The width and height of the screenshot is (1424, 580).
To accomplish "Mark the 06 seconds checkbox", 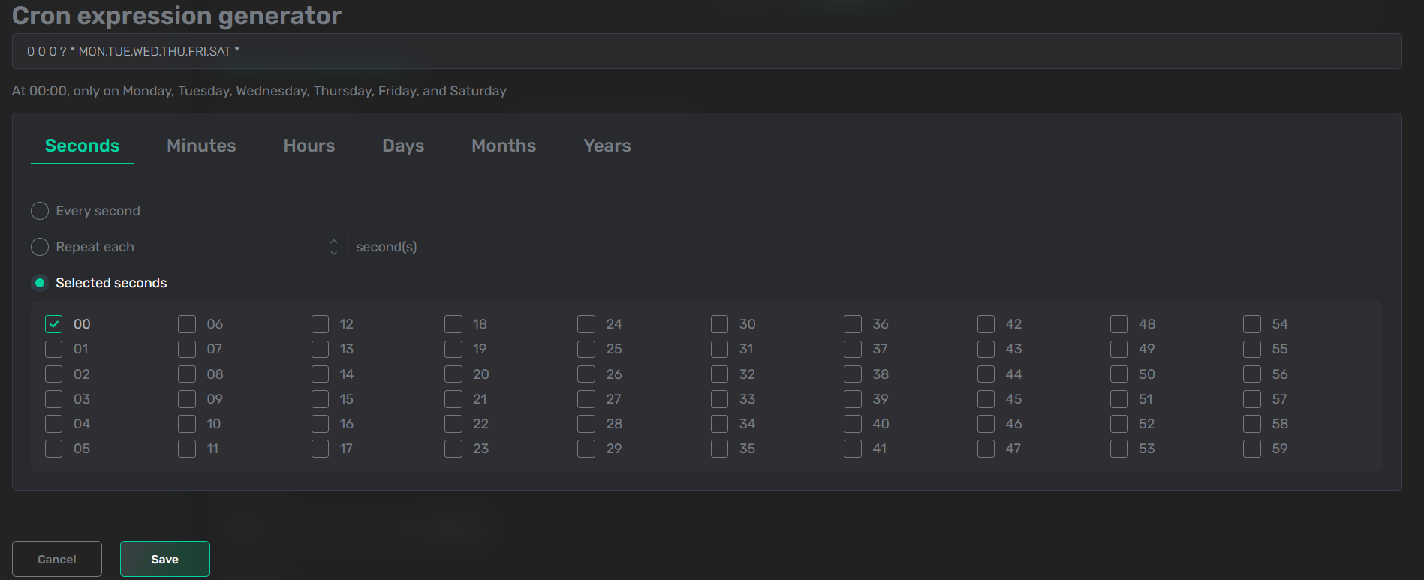I will pos(187,324).
